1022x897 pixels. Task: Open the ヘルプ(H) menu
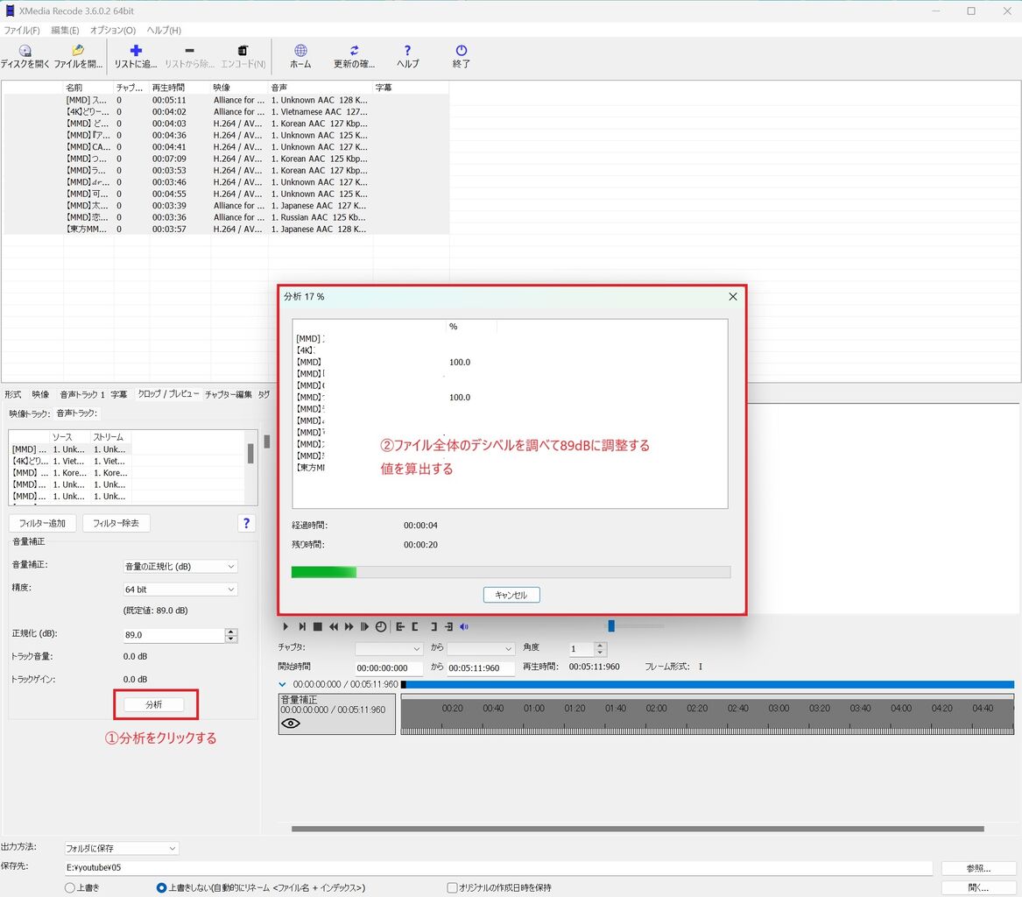(x=164, y=30)
